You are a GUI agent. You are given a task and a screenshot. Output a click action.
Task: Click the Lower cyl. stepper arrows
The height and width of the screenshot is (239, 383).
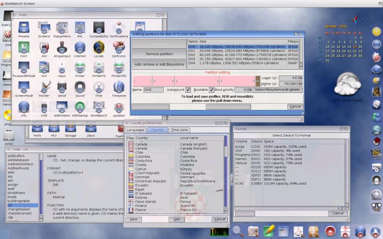tap(300, 78)
